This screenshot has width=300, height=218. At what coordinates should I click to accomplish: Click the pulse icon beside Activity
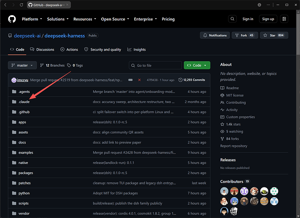tap(222, 110)
